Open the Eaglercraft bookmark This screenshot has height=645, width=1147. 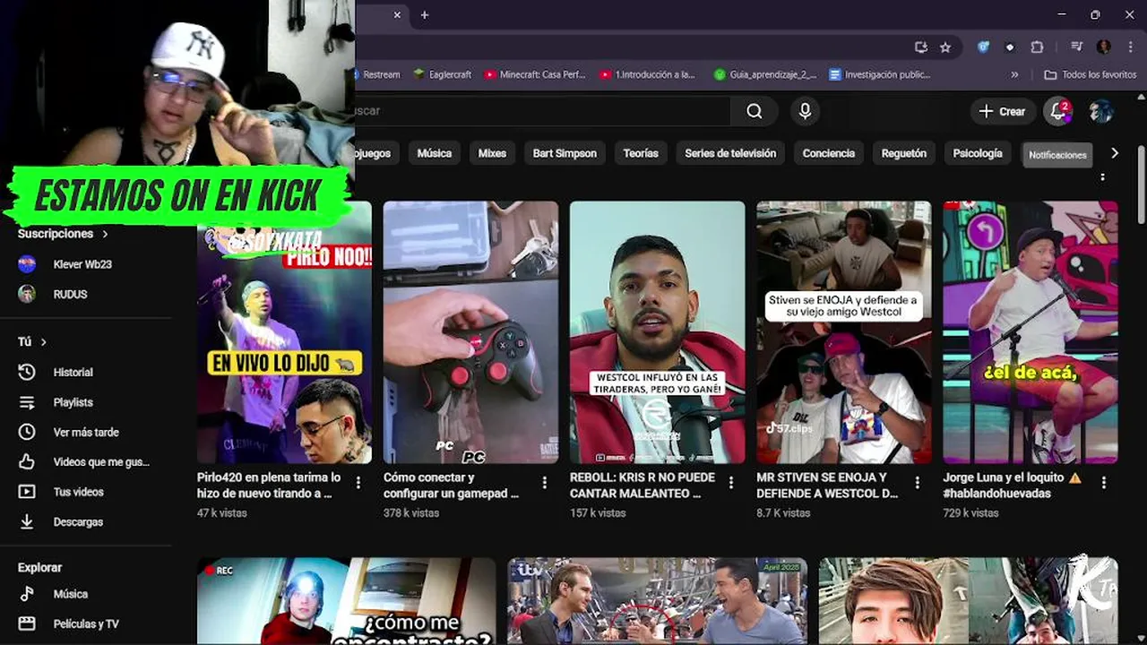[x=442, y=75]
